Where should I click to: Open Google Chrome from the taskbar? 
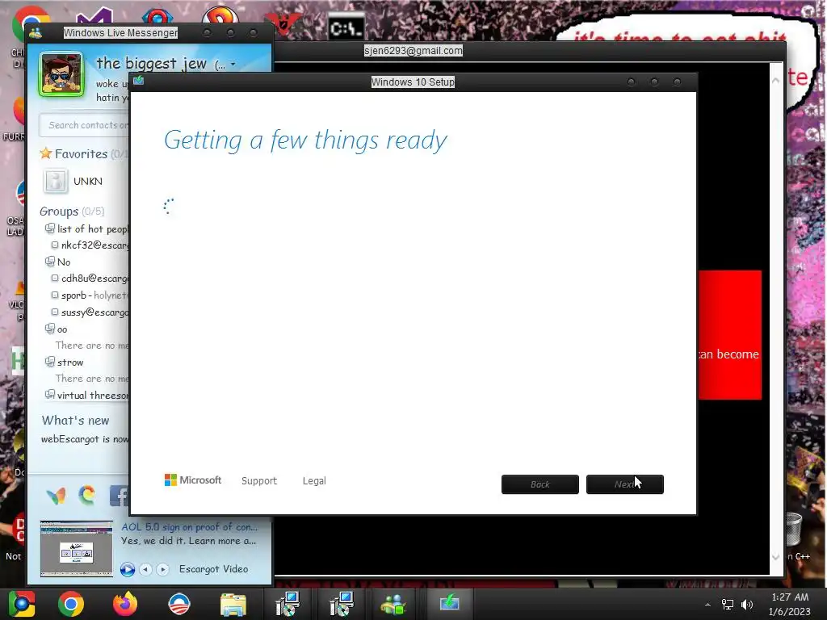point(71,604)
